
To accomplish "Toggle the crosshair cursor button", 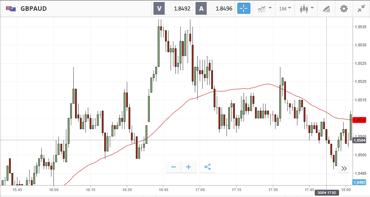I will pyautogui.click(x=244, y=8).
